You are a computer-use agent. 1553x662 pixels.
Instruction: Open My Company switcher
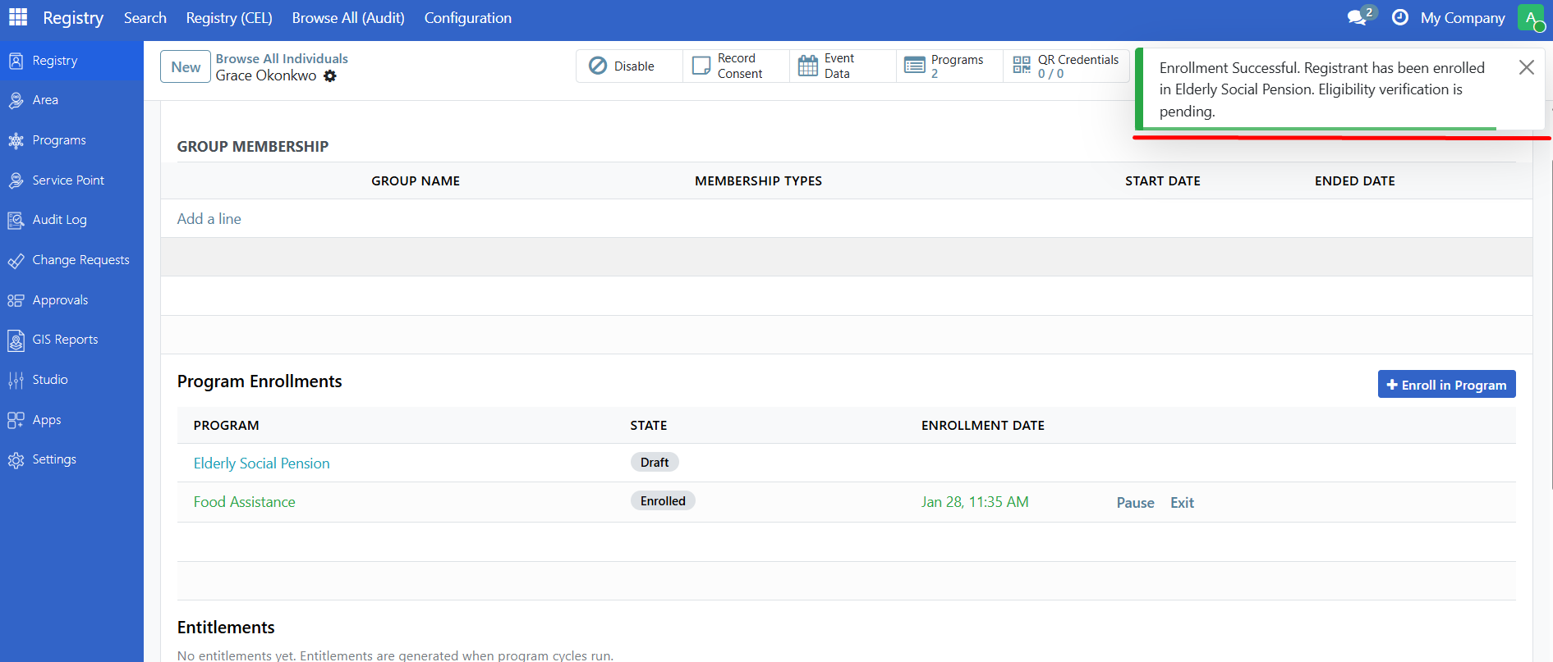point(1463,18)
